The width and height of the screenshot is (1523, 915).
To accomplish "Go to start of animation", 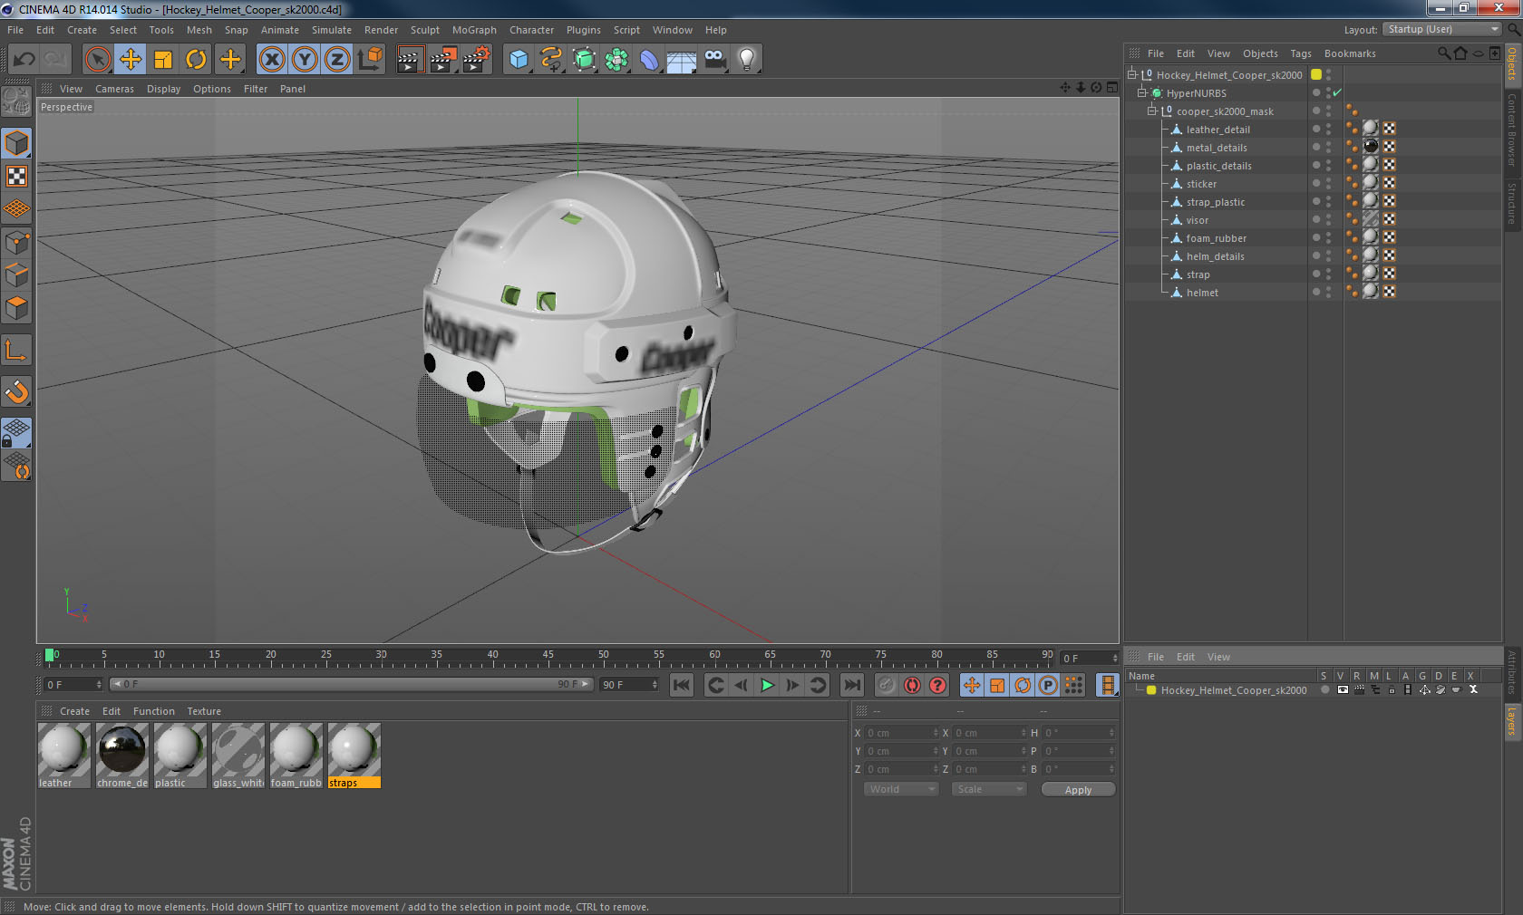I will (x=682, y=685).
